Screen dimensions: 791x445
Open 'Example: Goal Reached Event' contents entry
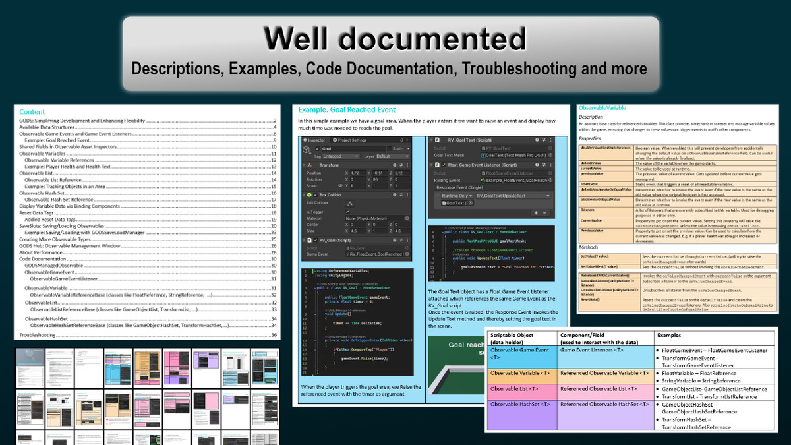click(150, 140)
